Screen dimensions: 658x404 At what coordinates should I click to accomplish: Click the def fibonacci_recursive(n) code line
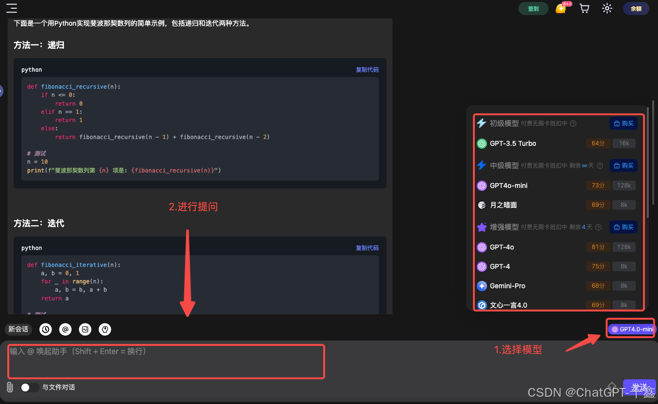tap(74, 87)
